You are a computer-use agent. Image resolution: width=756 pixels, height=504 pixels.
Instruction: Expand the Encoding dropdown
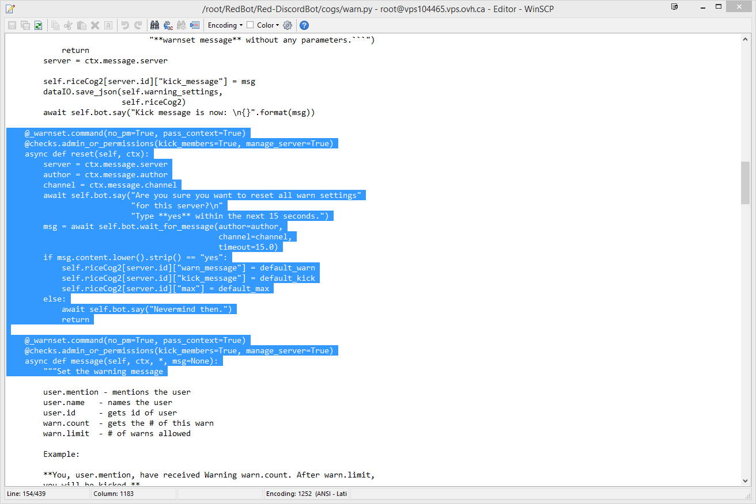(x=225, y=25)
